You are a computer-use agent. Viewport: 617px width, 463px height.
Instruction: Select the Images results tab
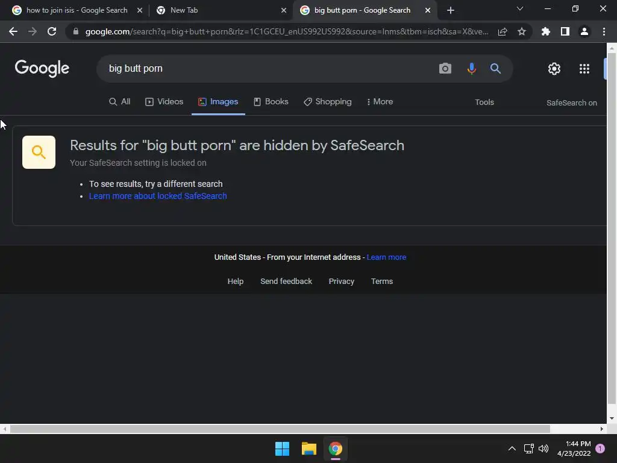218,101
